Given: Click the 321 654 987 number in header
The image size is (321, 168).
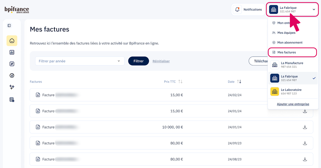Looking at the screenshot, I should pos(288,11).
